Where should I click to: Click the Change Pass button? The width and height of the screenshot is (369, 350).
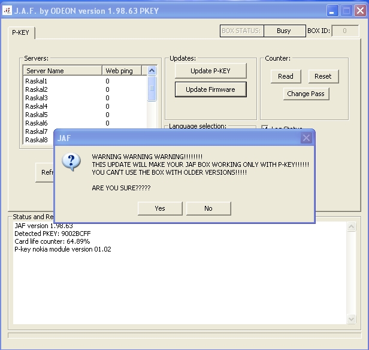[306, 94]
